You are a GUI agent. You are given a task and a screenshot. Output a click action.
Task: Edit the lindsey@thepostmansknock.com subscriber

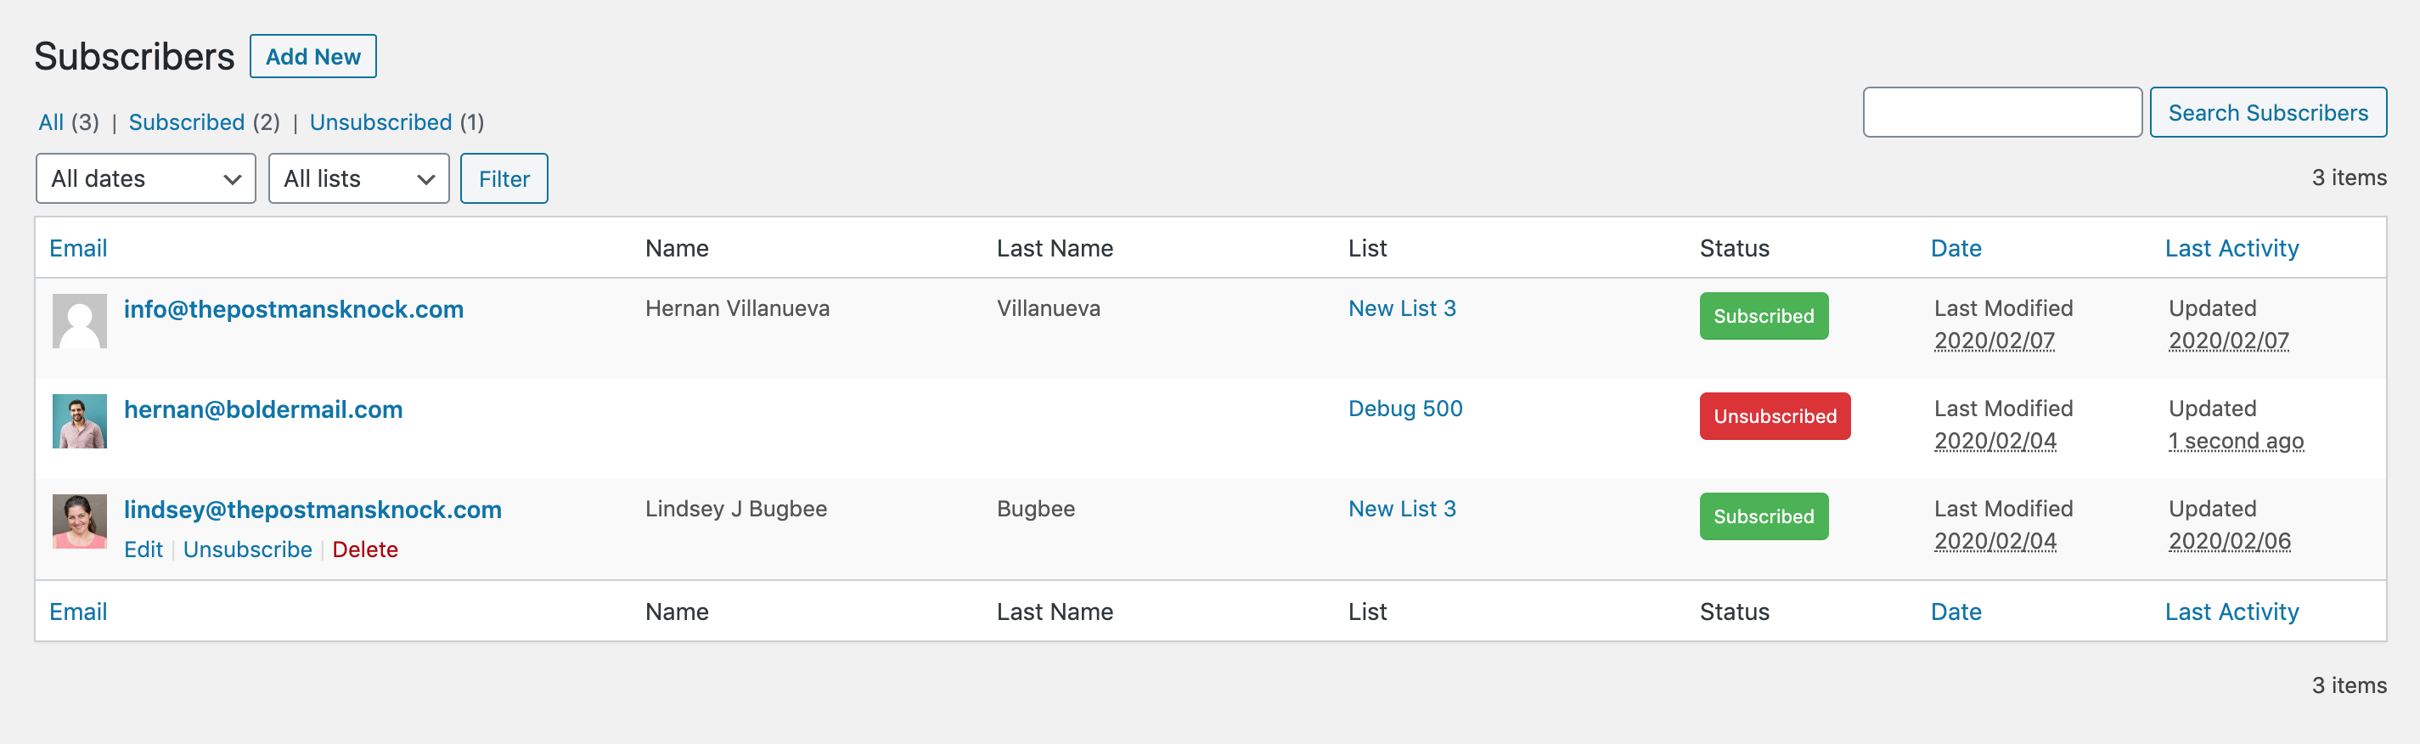[144, 550]
